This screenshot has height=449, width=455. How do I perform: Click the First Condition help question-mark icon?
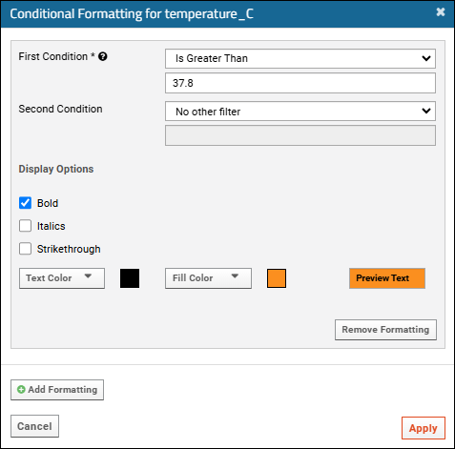(103, 56)
